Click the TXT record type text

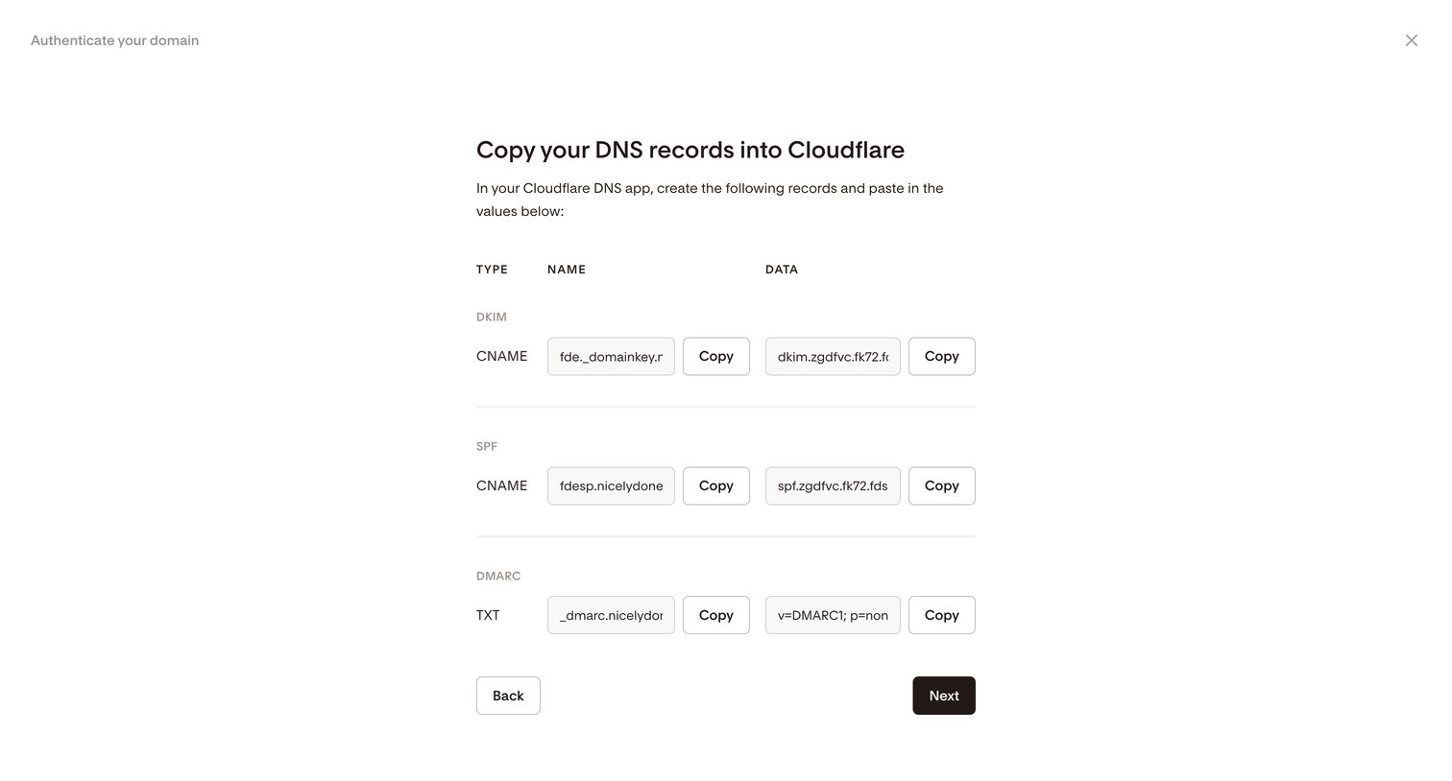pyautogui.click(x=488, y=615)
